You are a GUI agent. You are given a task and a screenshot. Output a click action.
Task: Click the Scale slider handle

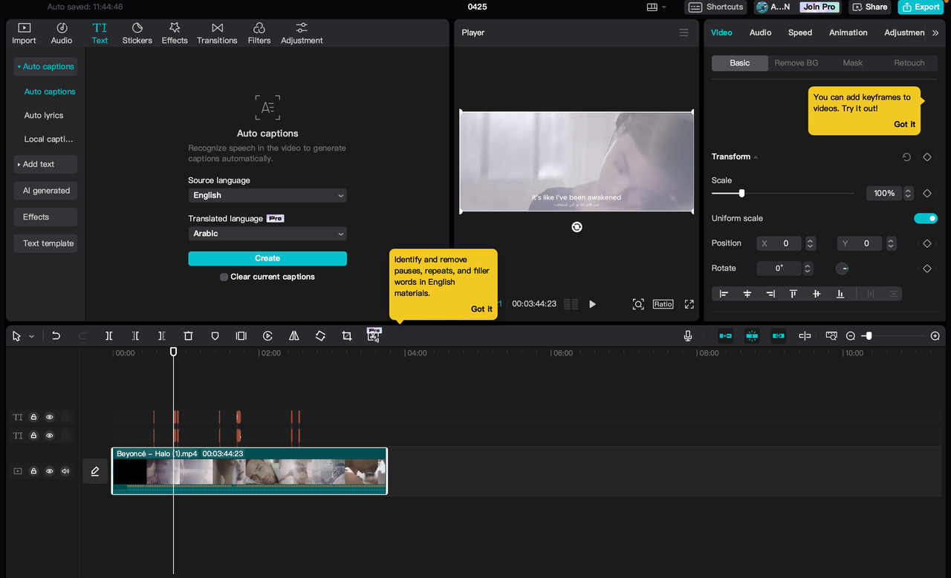tap(741, 193)
